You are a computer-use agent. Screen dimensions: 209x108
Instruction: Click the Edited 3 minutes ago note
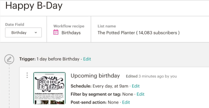(x=151, y=76)
